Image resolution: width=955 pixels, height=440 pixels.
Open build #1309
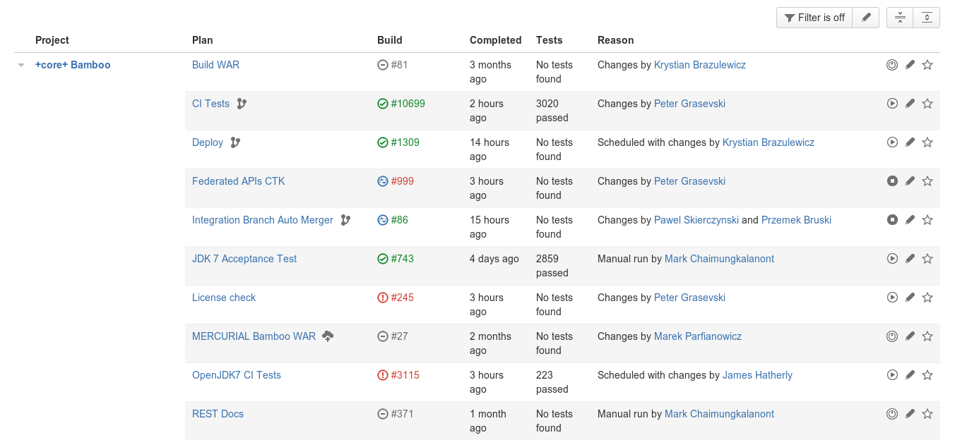click(405, 142)
